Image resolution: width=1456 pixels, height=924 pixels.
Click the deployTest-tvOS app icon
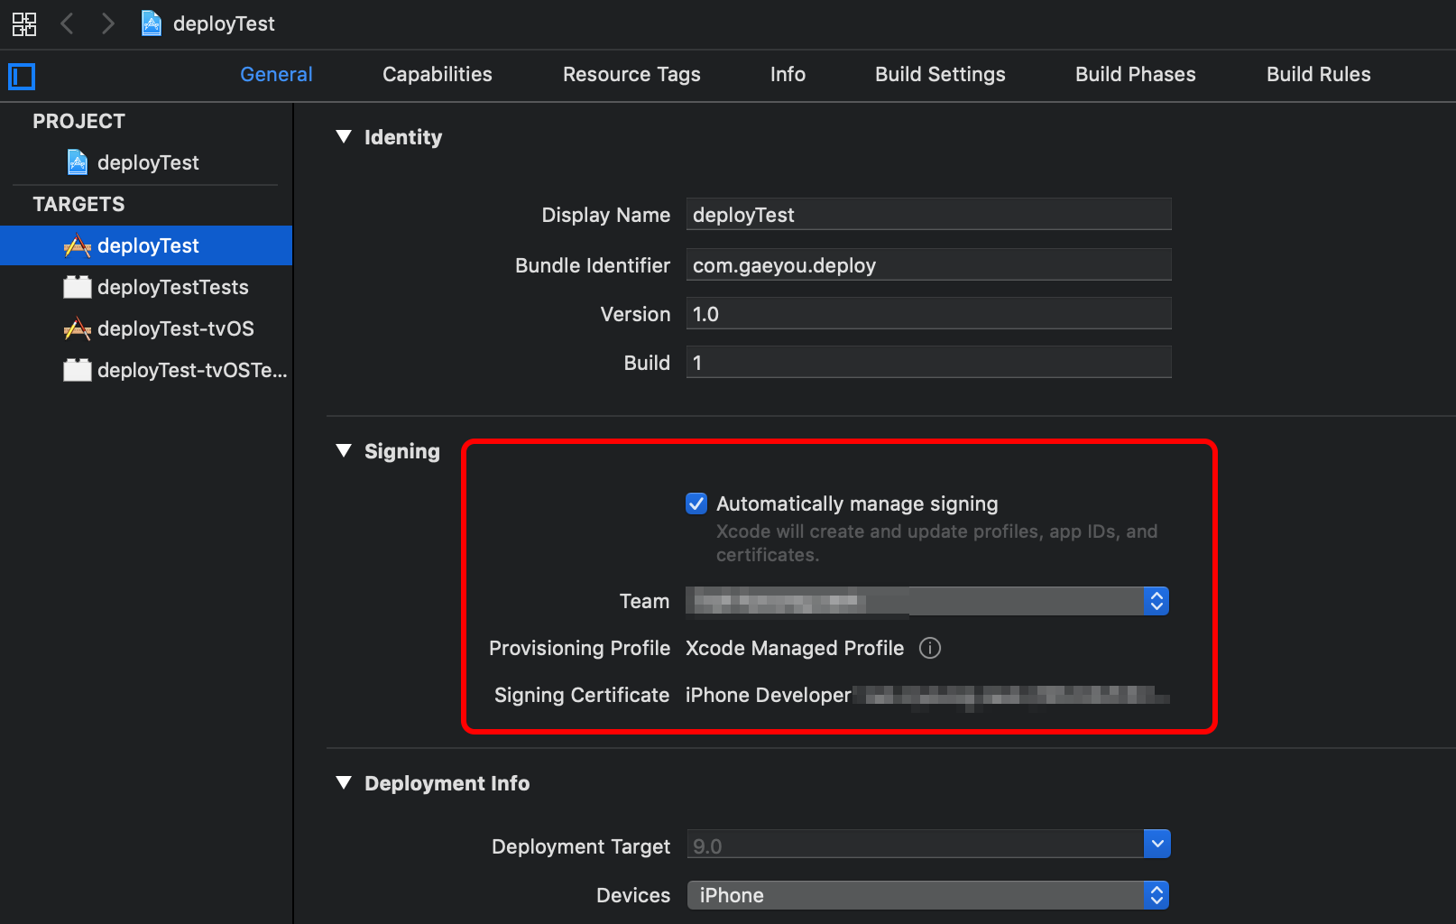click(78, 328)
